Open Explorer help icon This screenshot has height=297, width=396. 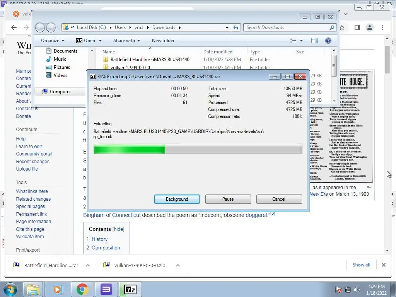328,40
